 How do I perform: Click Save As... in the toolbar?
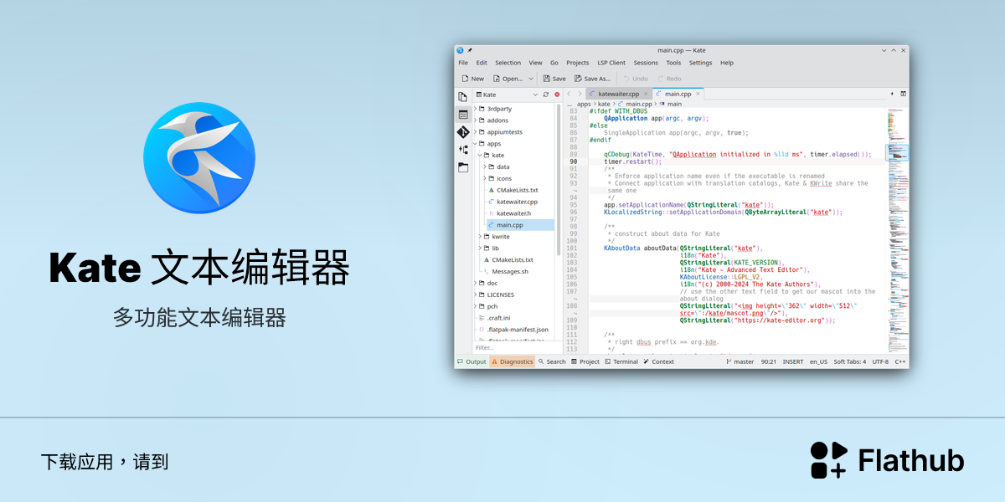(x=592, y=79)
